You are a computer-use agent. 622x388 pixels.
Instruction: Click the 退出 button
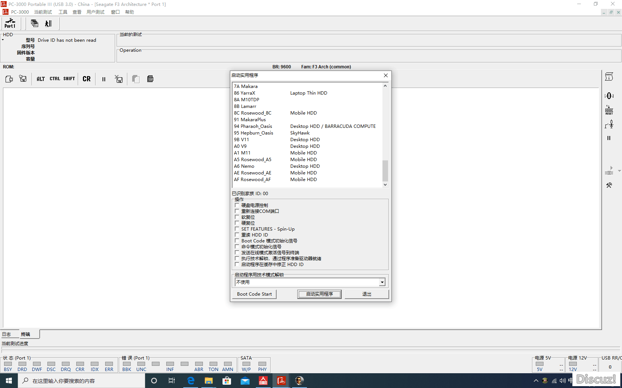[367, 294]
